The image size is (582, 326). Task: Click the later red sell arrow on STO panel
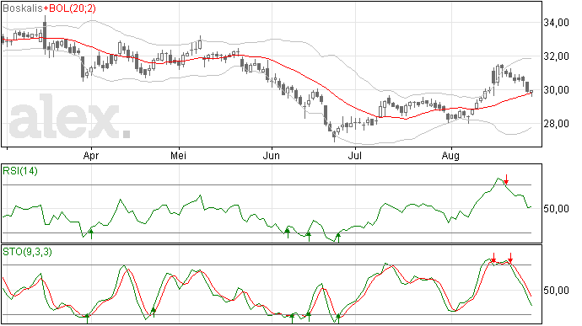[x=511, y=258]
